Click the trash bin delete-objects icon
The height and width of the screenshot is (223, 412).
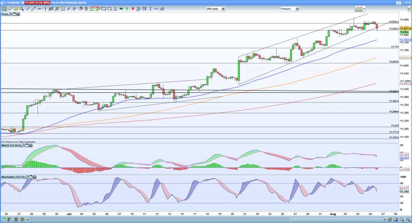86,9
